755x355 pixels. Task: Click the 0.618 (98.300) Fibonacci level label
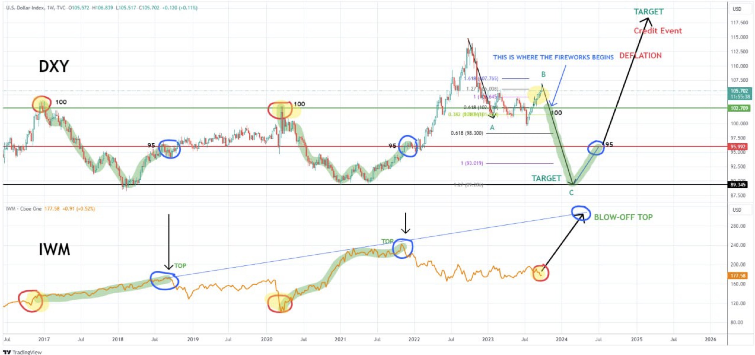pyautogui.click(x=467, y=133)
